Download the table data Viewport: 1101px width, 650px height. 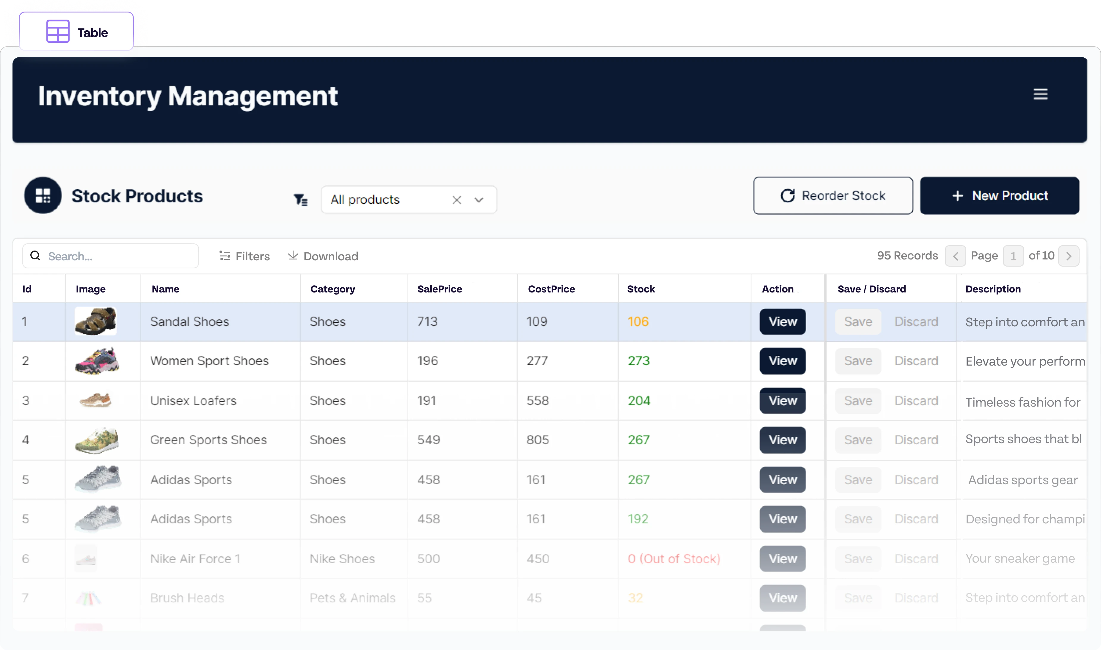click(x=323, y=256)
